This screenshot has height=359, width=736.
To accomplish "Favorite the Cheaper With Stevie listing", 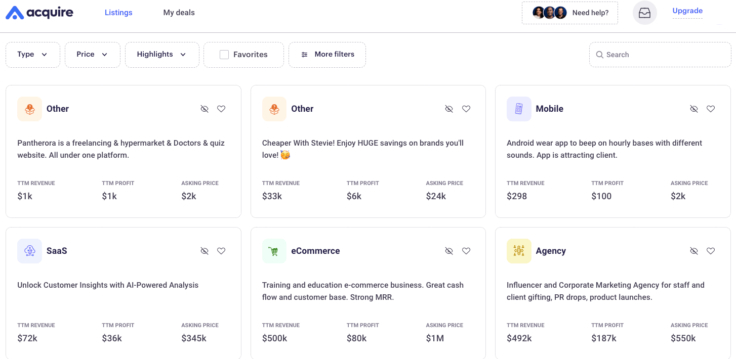I will pyautogui.click(x=466, y=109).
